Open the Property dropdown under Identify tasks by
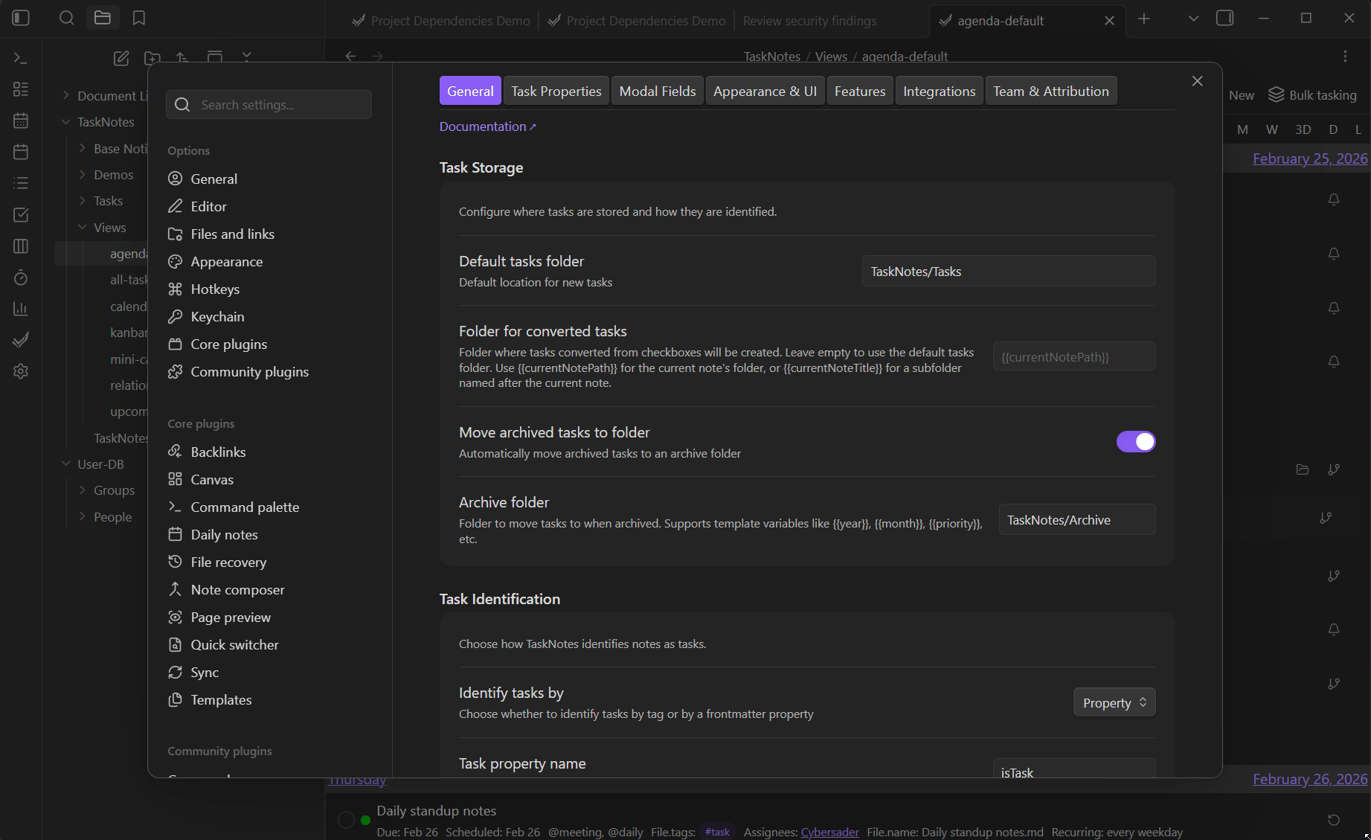 tap(1114, 702)
